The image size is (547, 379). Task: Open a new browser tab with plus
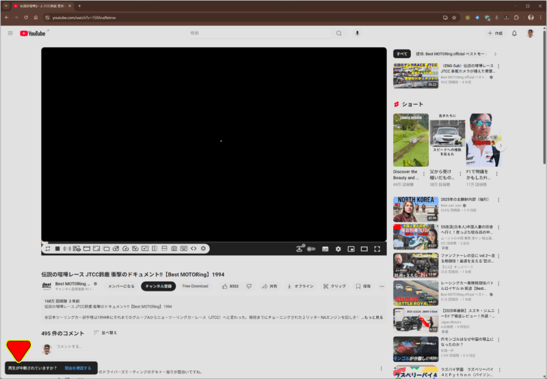tap(79, 6)
